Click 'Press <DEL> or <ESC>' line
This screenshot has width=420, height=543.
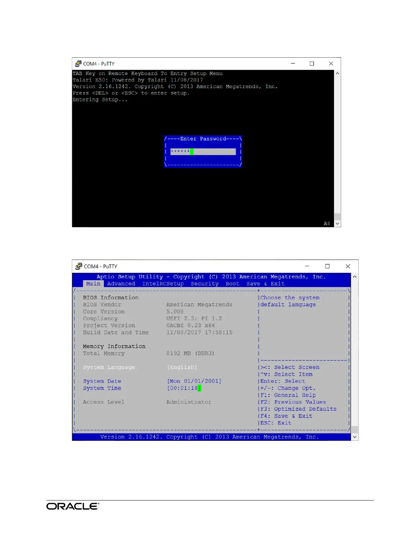[x=131, y=93]
